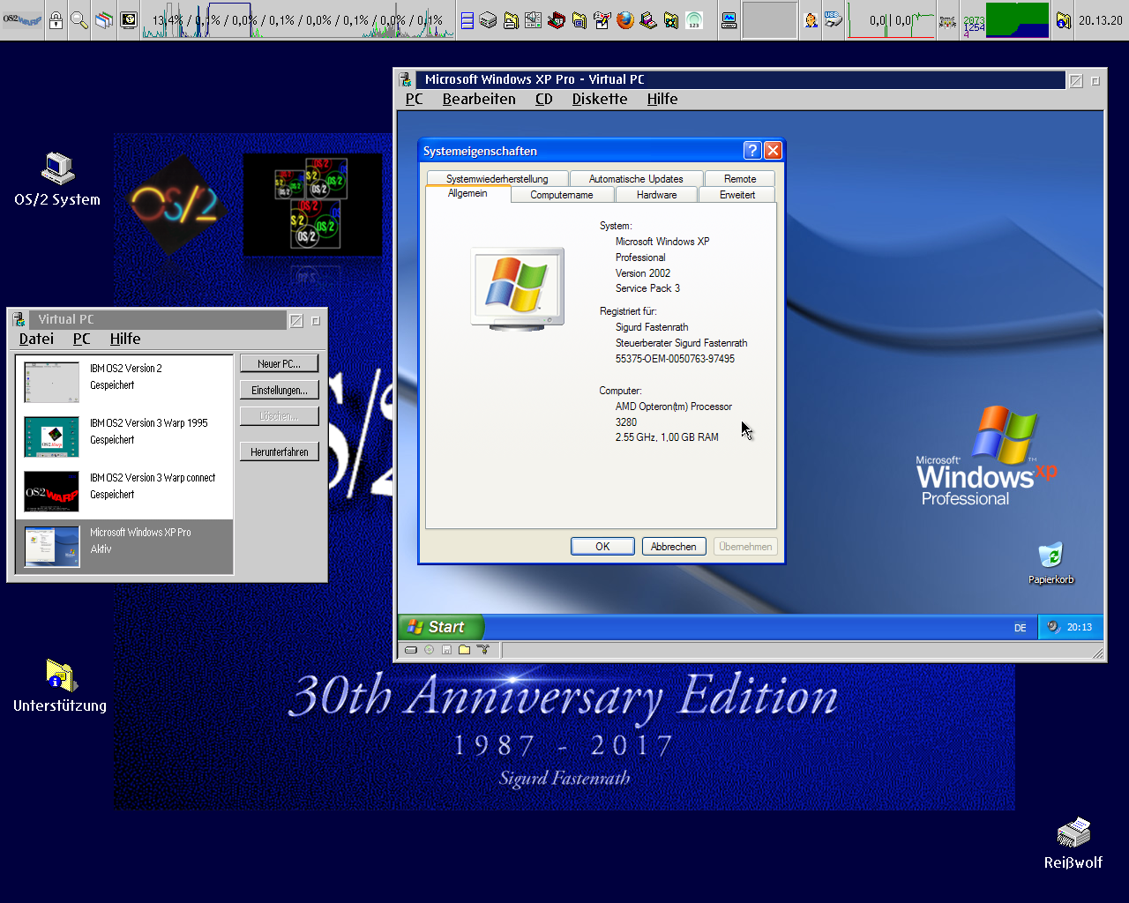Viewport: 1129px width, 903px height.
Task: Click the cat face icon in the top bar
Action: coord(947,21)
